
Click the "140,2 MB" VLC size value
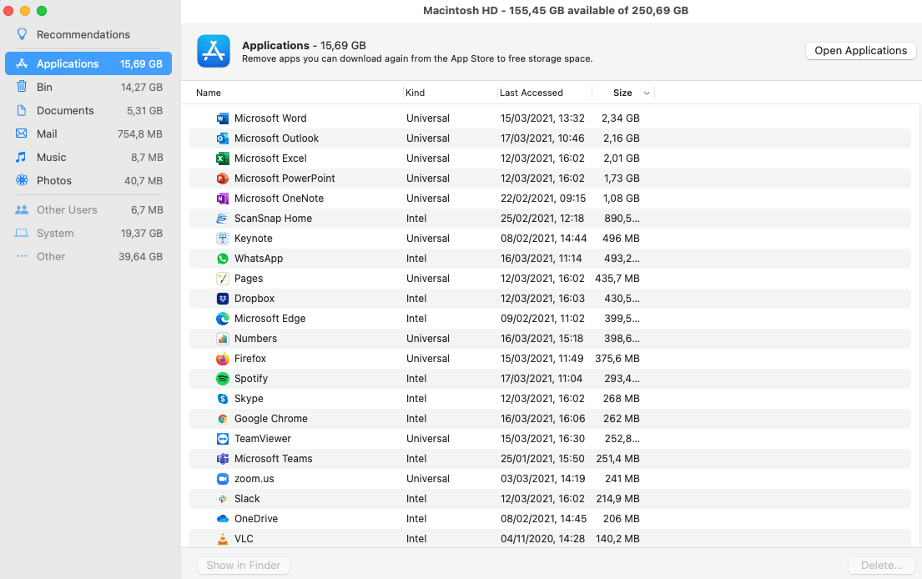(617, 538)
